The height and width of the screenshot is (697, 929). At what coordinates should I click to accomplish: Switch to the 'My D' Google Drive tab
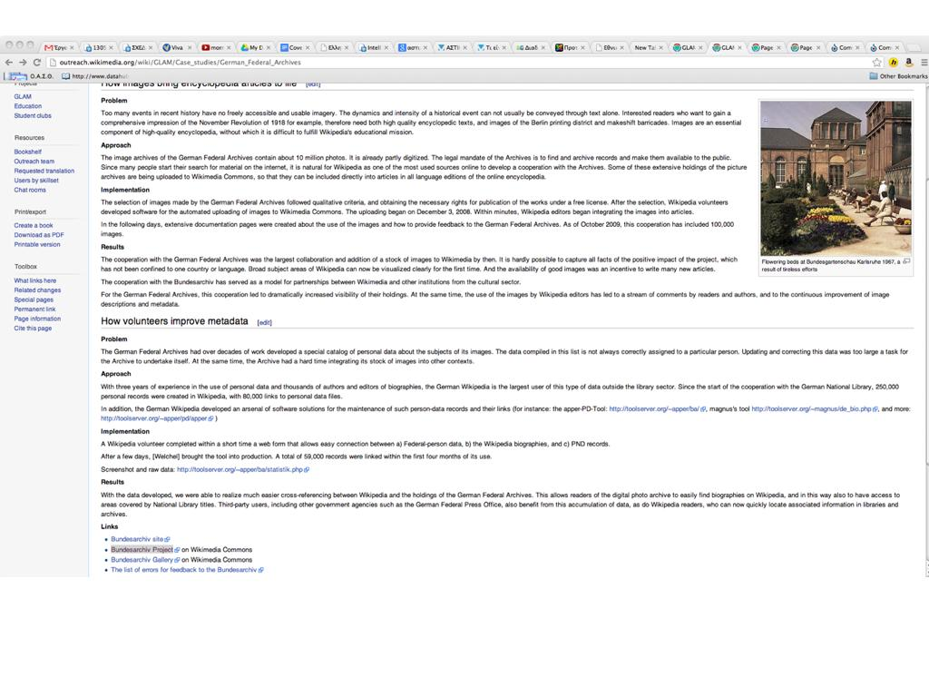255,47
